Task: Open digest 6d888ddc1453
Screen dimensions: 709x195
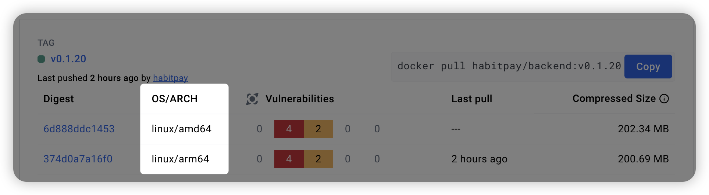Action: pos(79,129)
